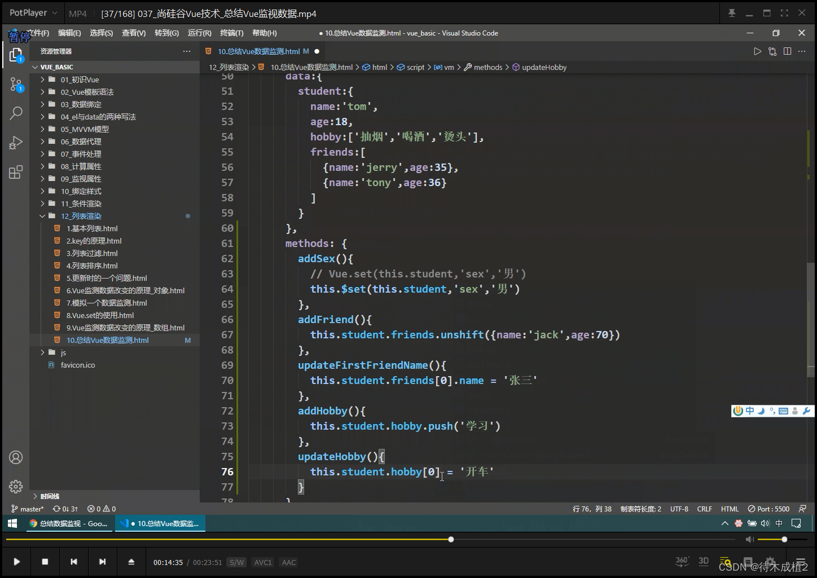
Task: Open the 运行(R) menu
Action: click(x=199, y=33)
